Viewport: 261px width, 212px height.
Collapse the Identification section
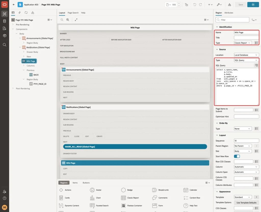tap(217, 27)
